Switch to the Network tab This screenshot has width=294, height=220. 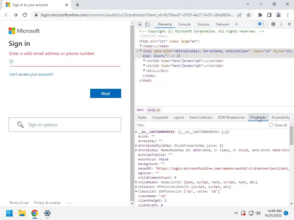point(223,24)
